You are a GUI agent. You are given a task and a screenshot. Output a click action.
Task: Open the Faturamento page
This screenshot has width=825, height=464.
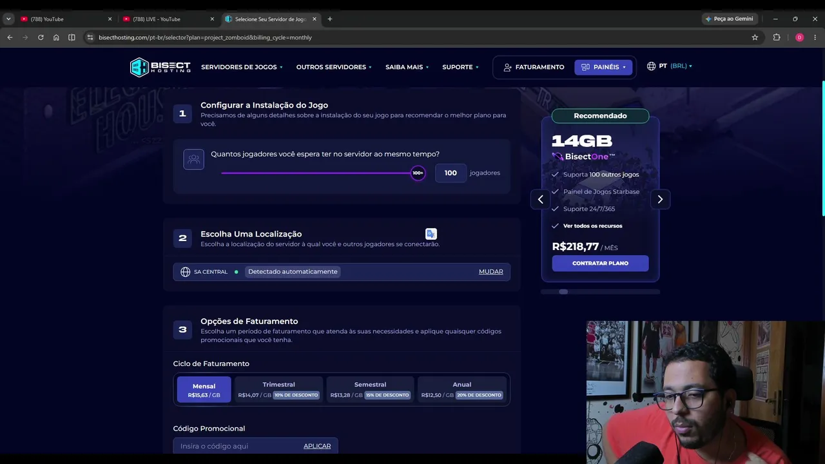point(534,67)
